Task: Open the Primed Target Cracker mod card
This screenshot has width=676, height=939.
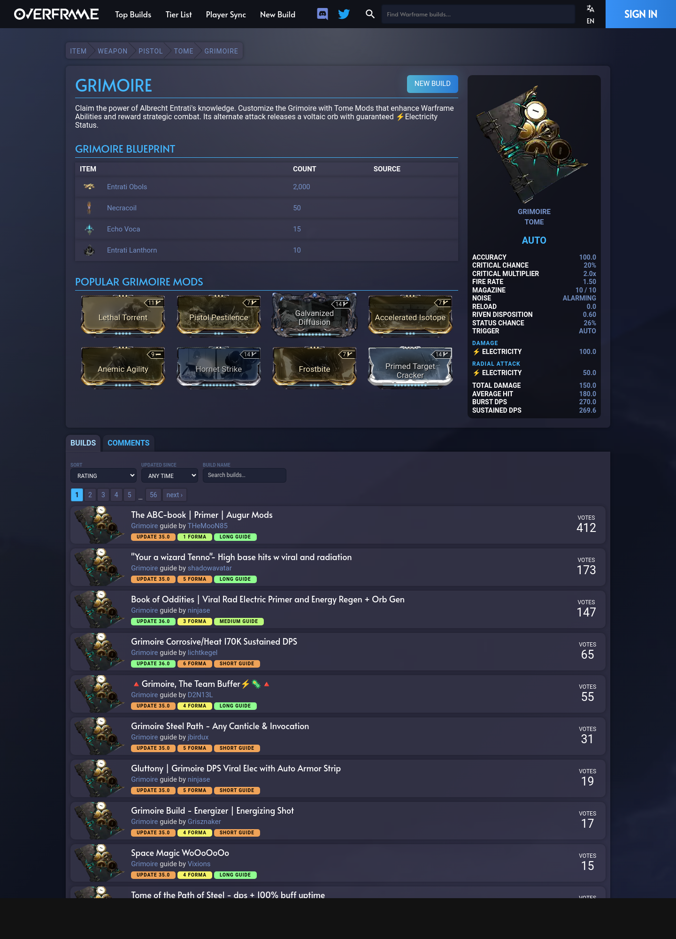Action: (x=410, y=367)
